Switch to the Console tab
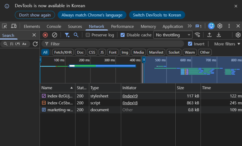242x146 pixels. click(x=54, y=26)
